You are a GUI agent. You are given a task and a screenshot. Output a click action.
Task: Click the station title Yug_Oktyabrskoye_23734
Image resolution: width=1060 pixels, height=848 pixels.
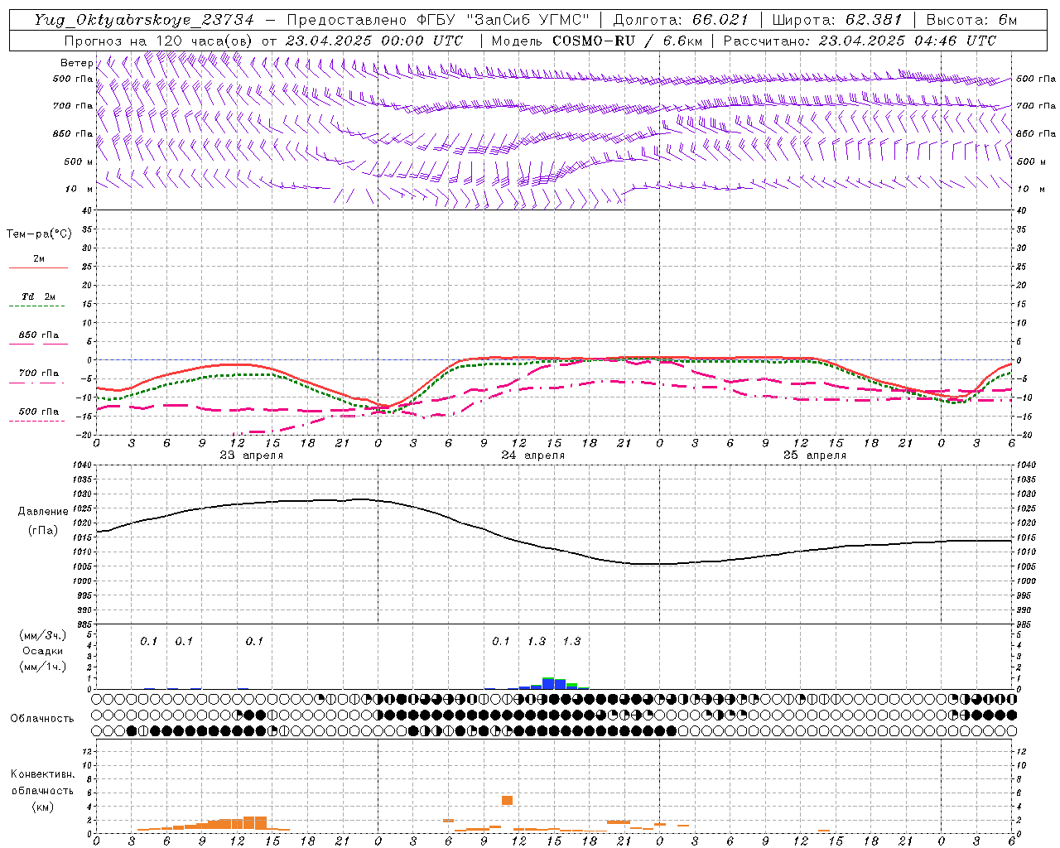pyautogui.click(x=144, y=20)
